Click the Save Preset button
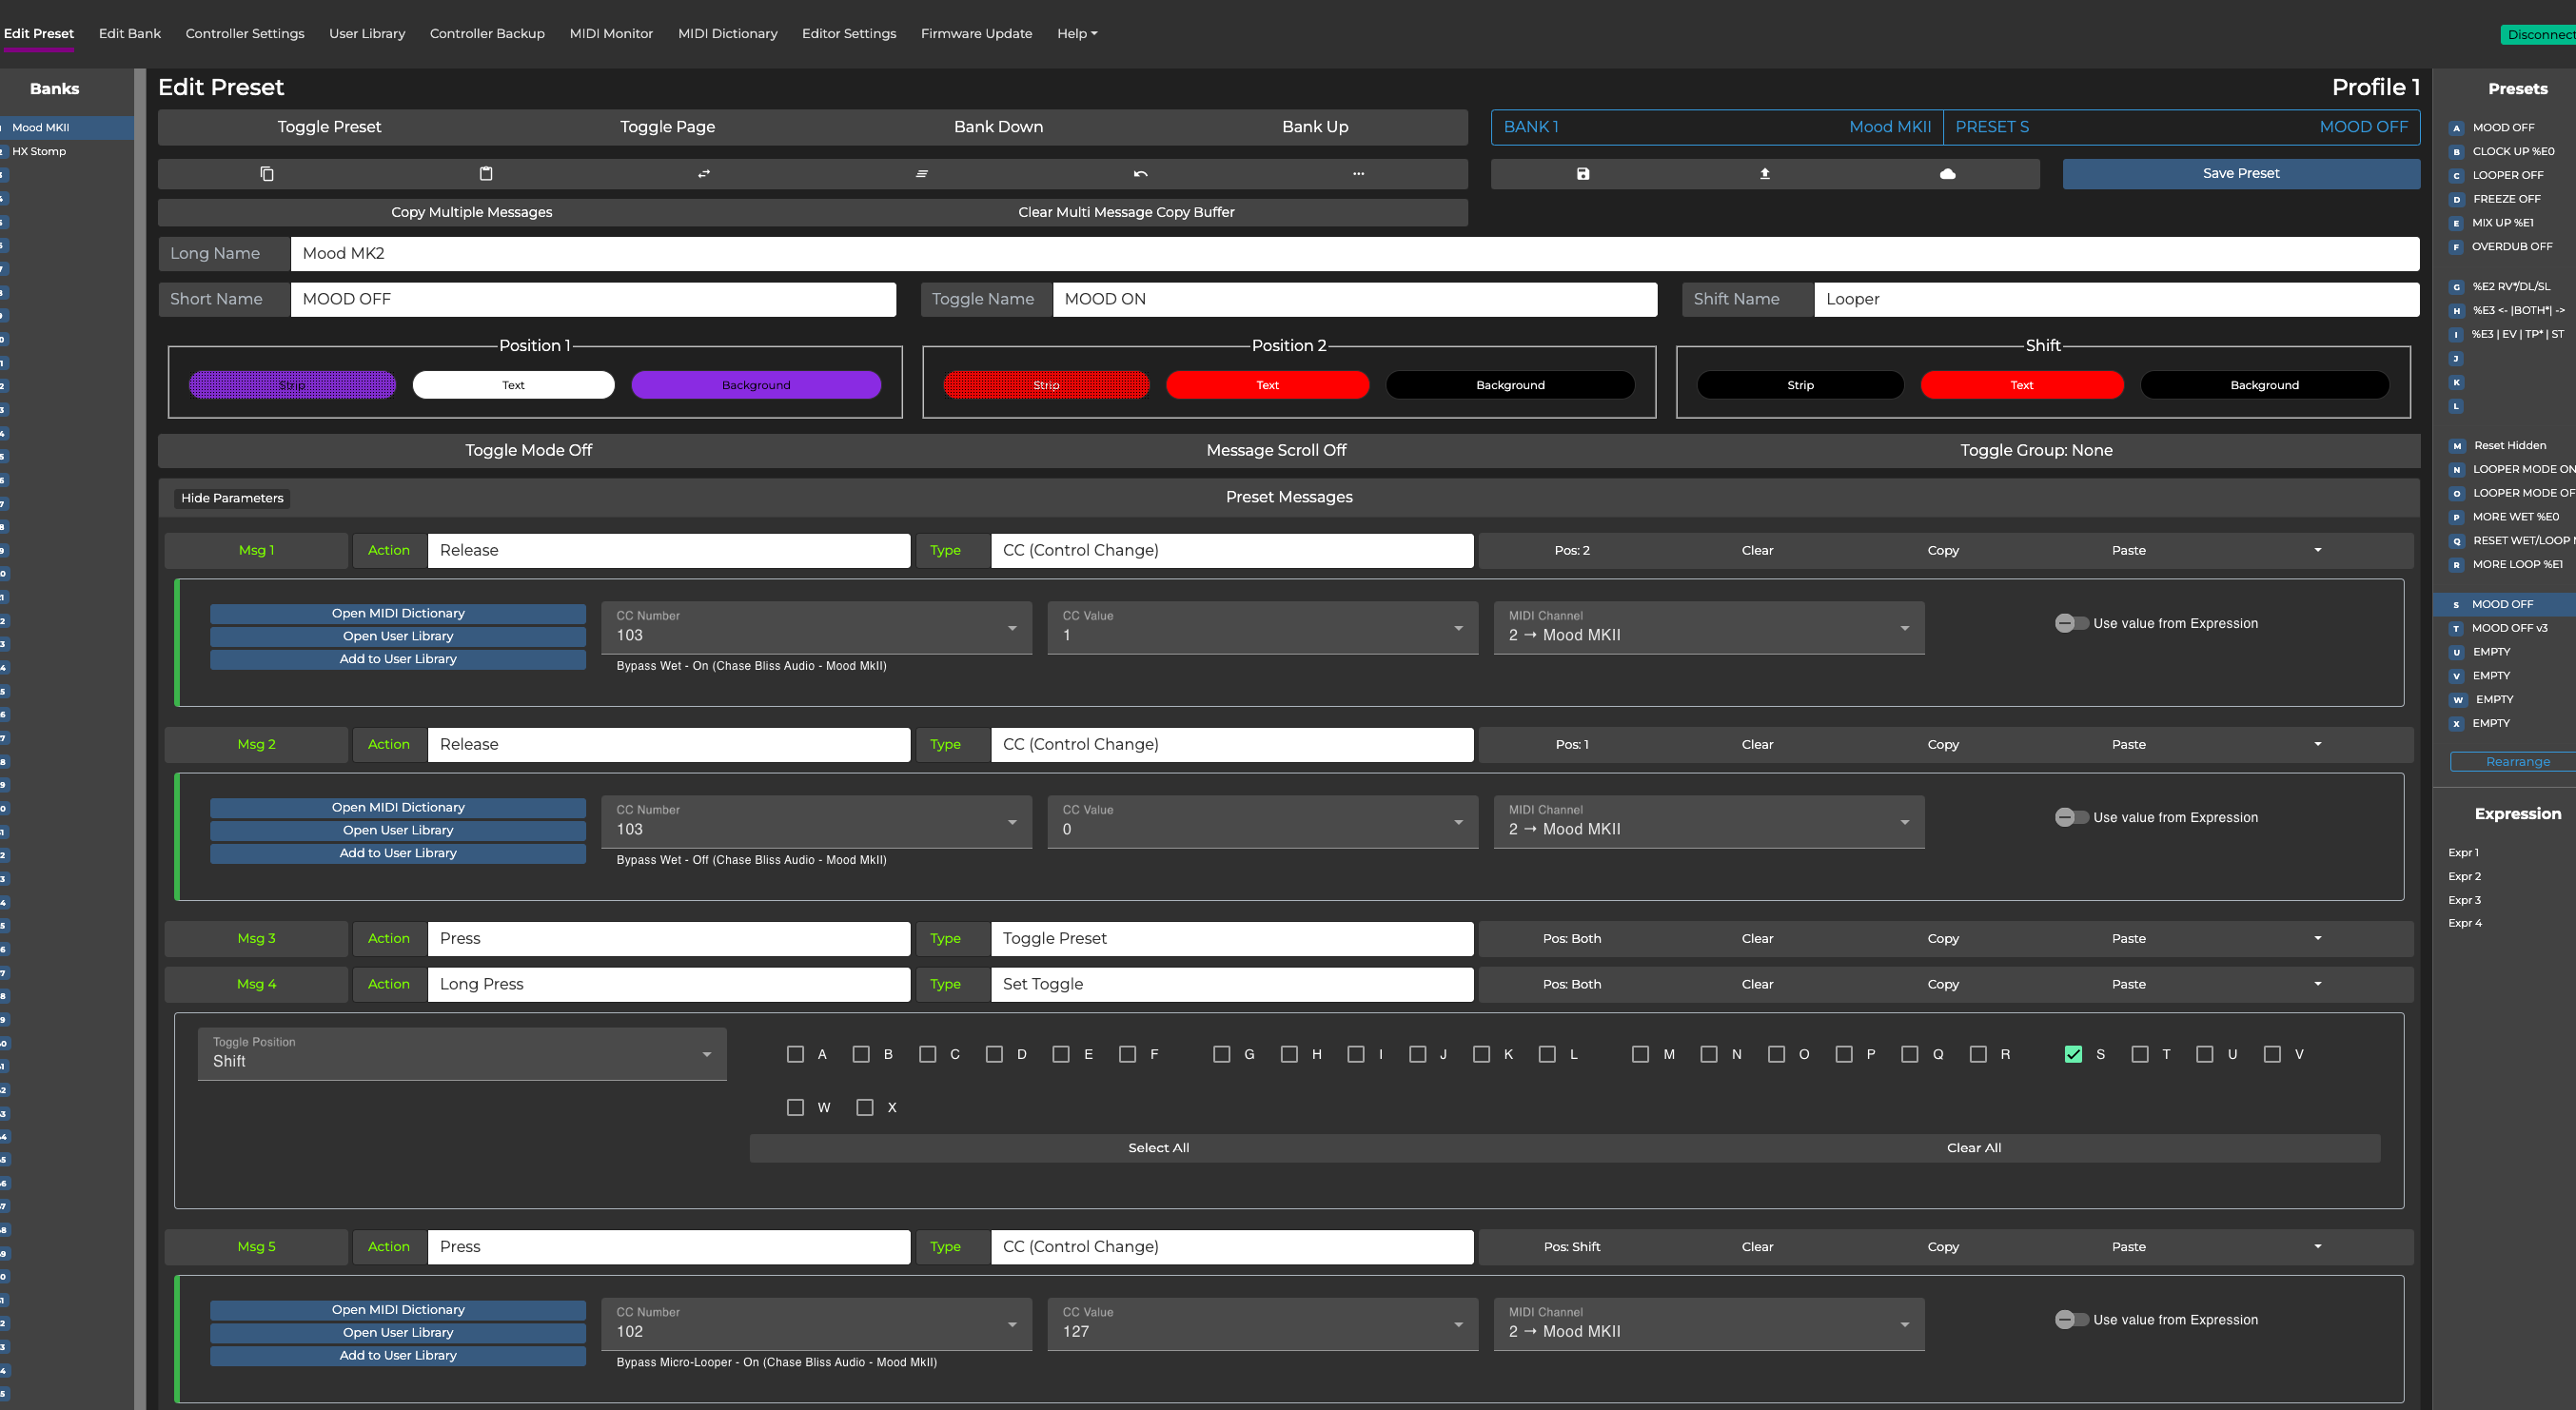The image size is (2576, 1410). 2240,174
